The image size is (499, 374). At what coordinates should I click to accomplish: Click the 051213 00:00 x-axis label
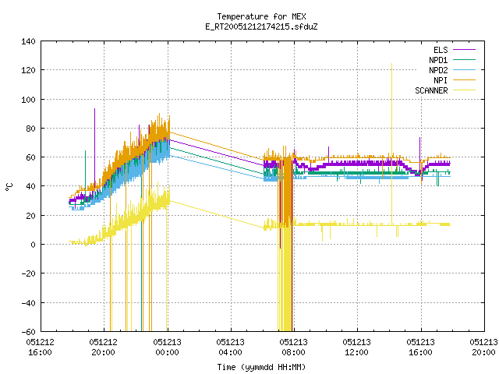click(x=167, y=348)
